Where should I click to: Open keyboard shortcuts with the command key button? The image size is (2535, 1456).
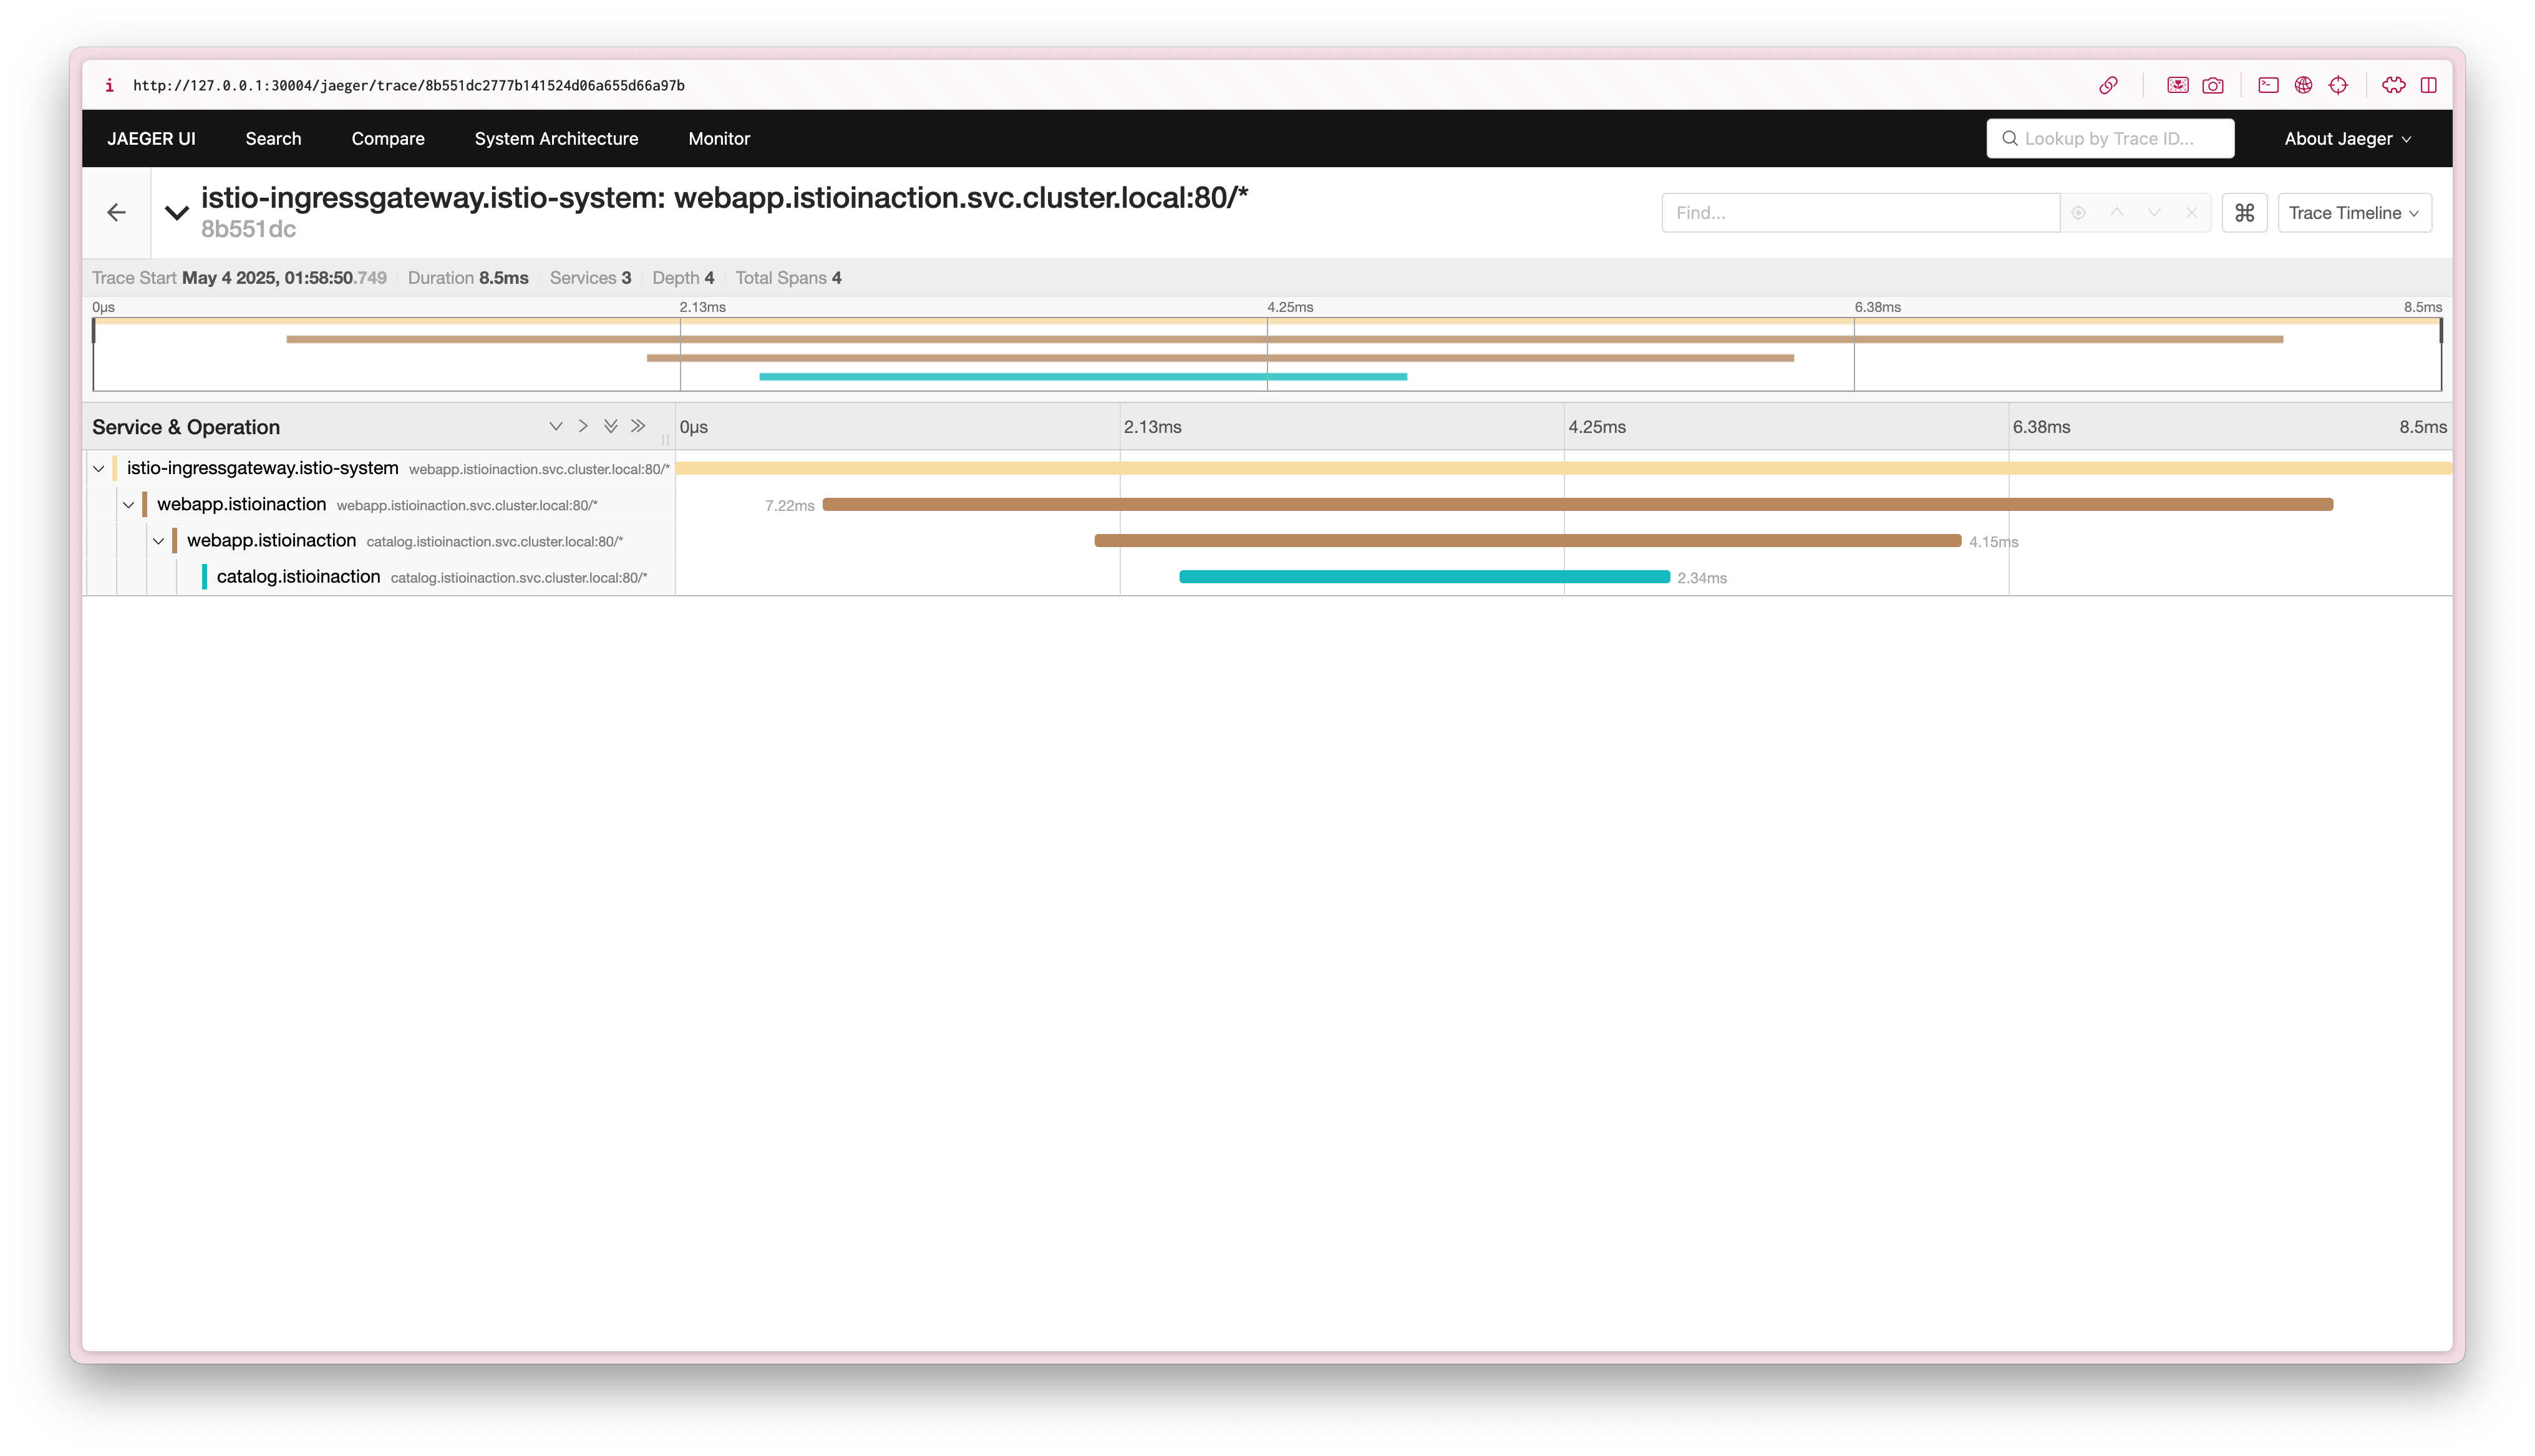pyautogui.click(x=2244, y=212)
